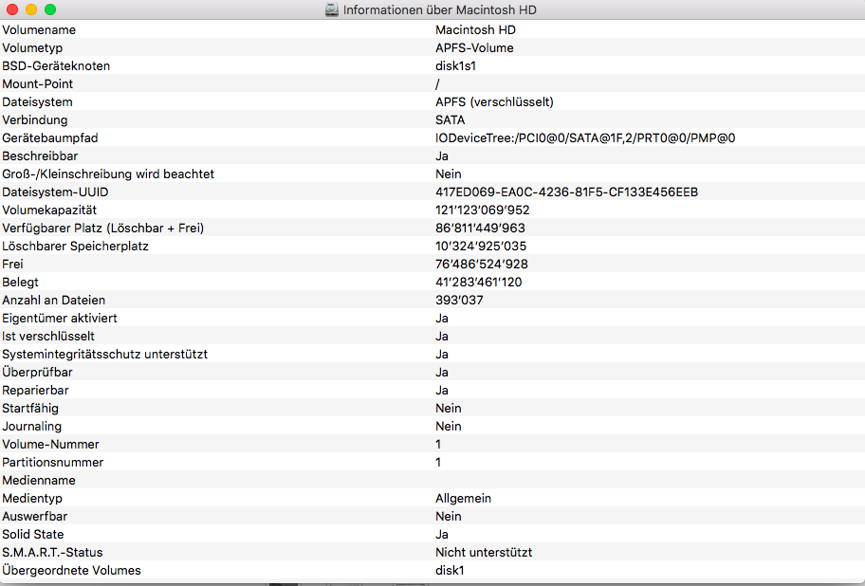Viewport: 865px width, 586px height.
Task: Select the 'Reparierbar' row label
Action: pyautogui.click(x=35, y=391)
